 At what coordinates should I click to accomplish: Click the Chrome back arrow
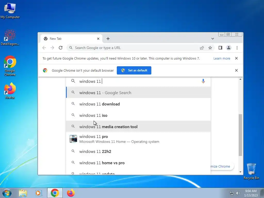[44, 48]
